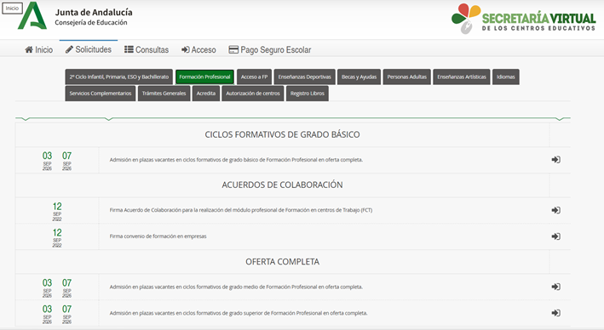Click the Consejería de Educación text in header

coord(91,23)
